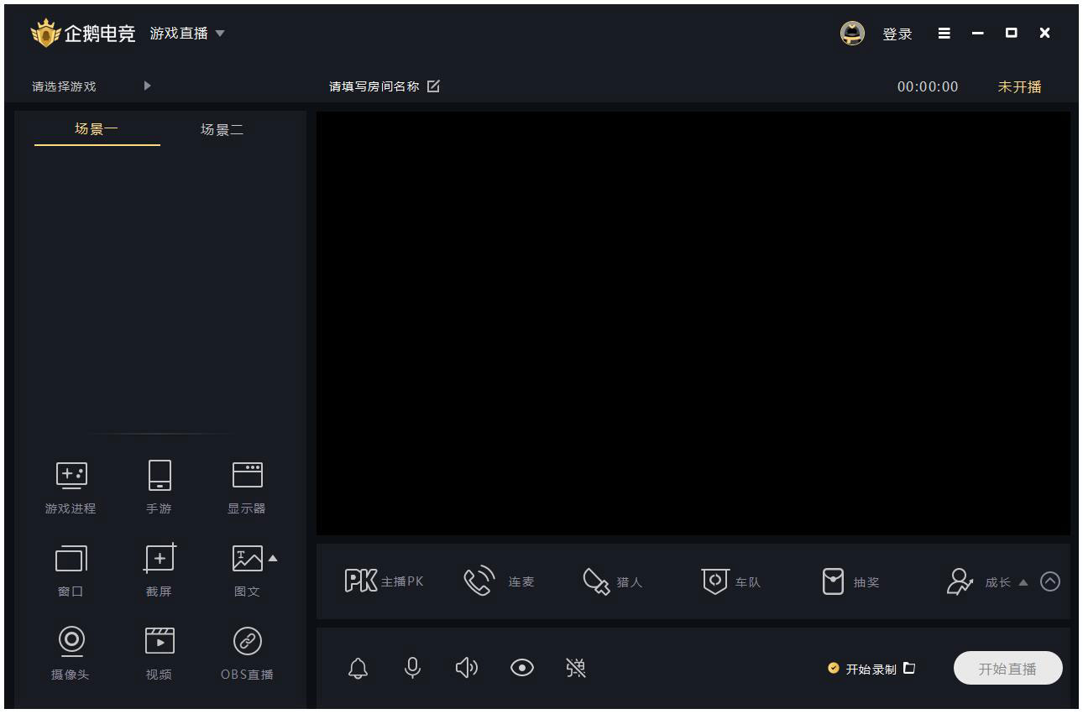Toggle danmaku with the bullet comment icon
Image resolution: width=1083 pixels, height=714 pixels.
576,668
